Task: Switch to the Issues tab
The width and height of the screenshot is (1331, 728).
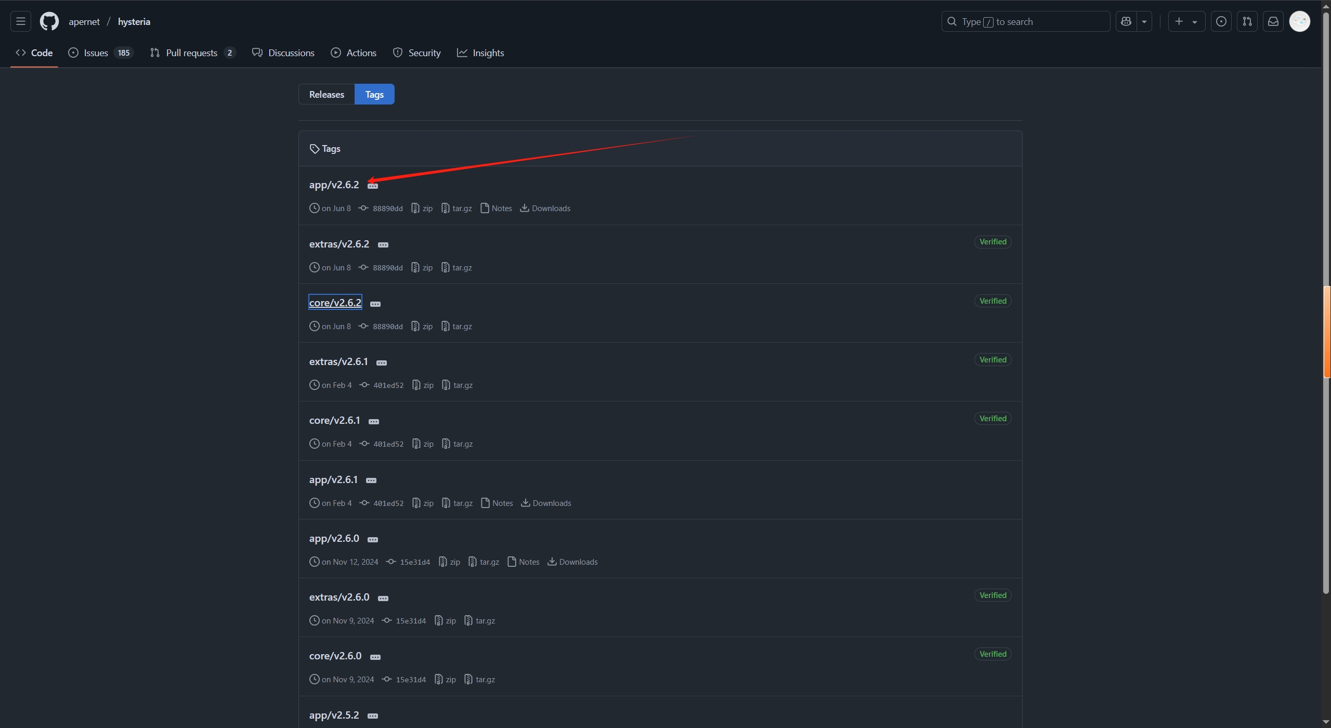Action: coord(101,53)
